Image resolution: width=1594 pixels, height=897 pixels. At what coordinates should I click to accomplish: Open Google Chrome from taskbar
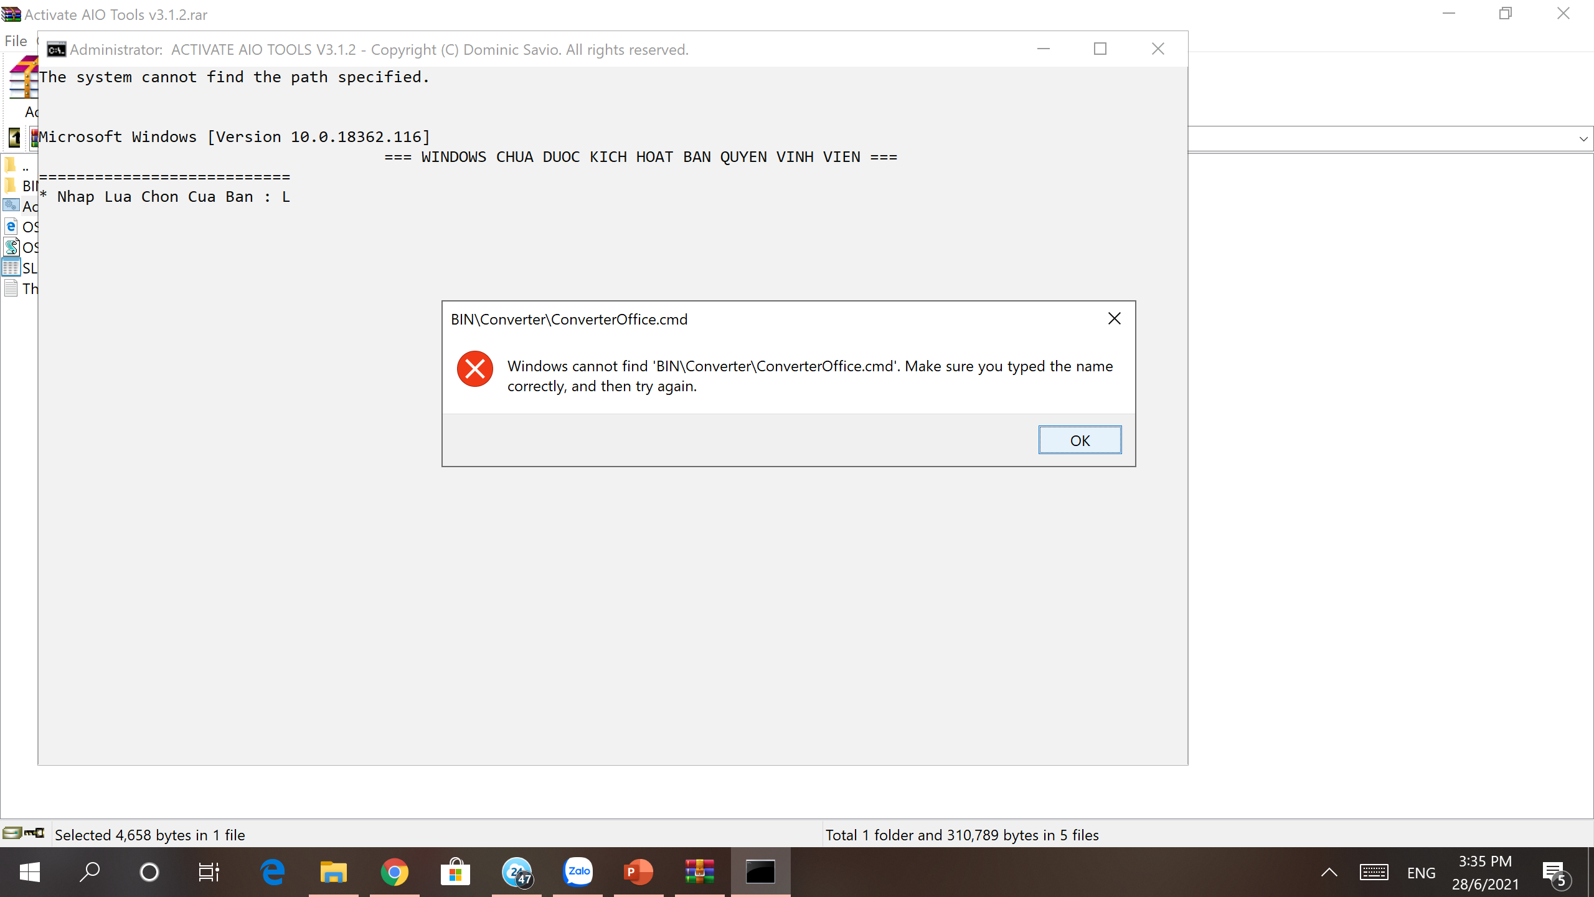[395, 872]
